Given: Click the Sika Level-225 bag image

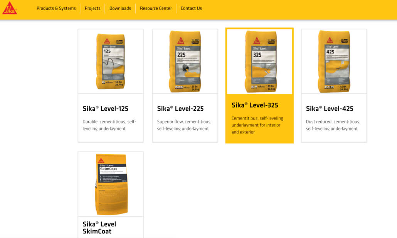Looking at the screenshot, I should 185,61.
